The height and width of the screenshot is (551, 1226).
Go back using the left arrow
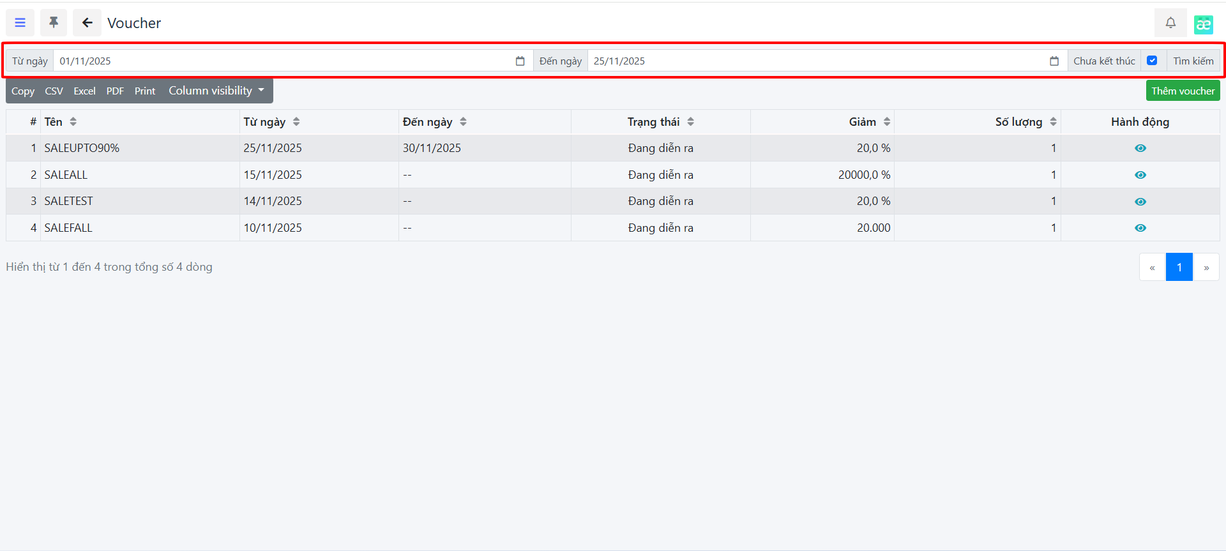coord(87,23)
